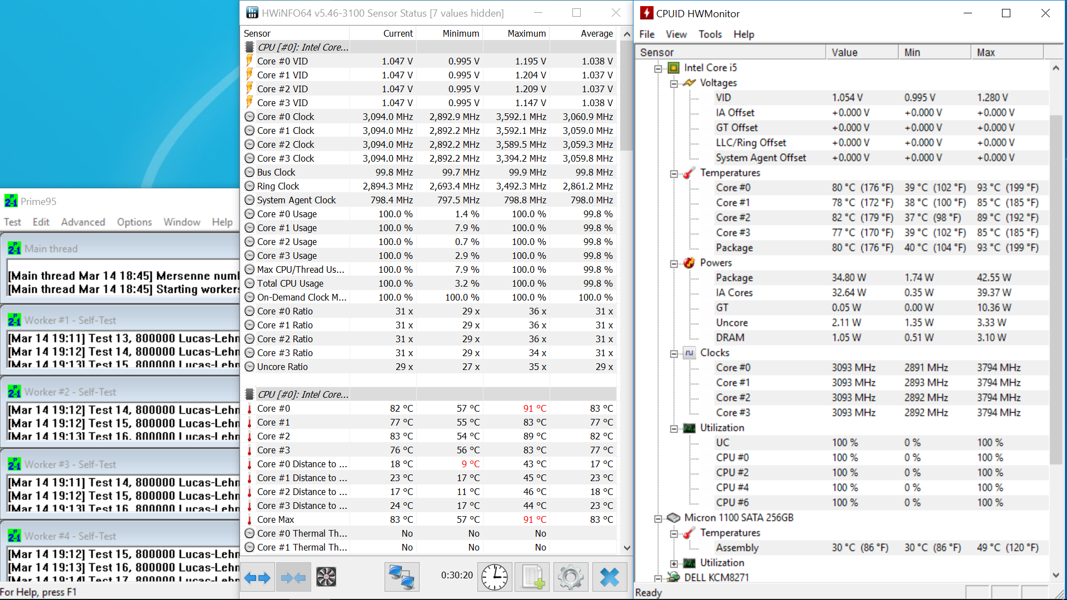
Task: Click the expand columns arrows button in HWiNFO
Action: (257, 578)
